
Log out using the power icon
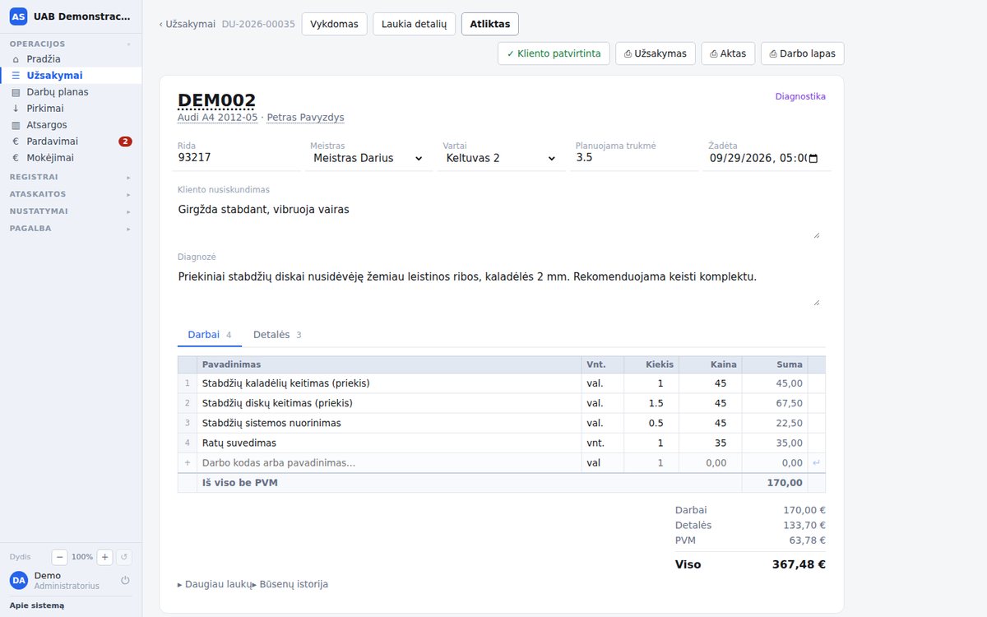pyautogui.click(x=125, y=580)
